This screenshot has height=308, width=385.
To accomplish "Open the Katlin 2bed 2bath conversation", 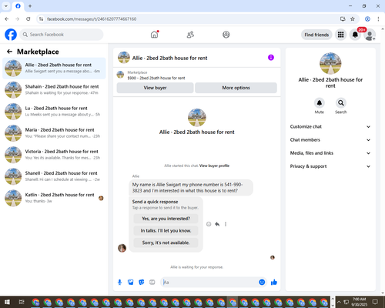I will click(54, 198).
